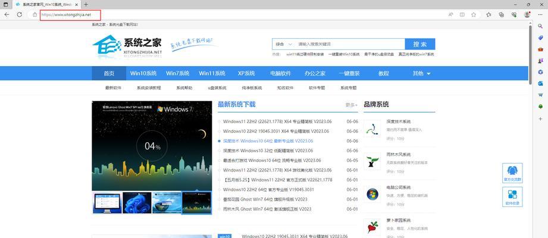
Task: Click hot search win11绕过硬件限制安装
Action: pyautogui.click(x=305, y=55)
